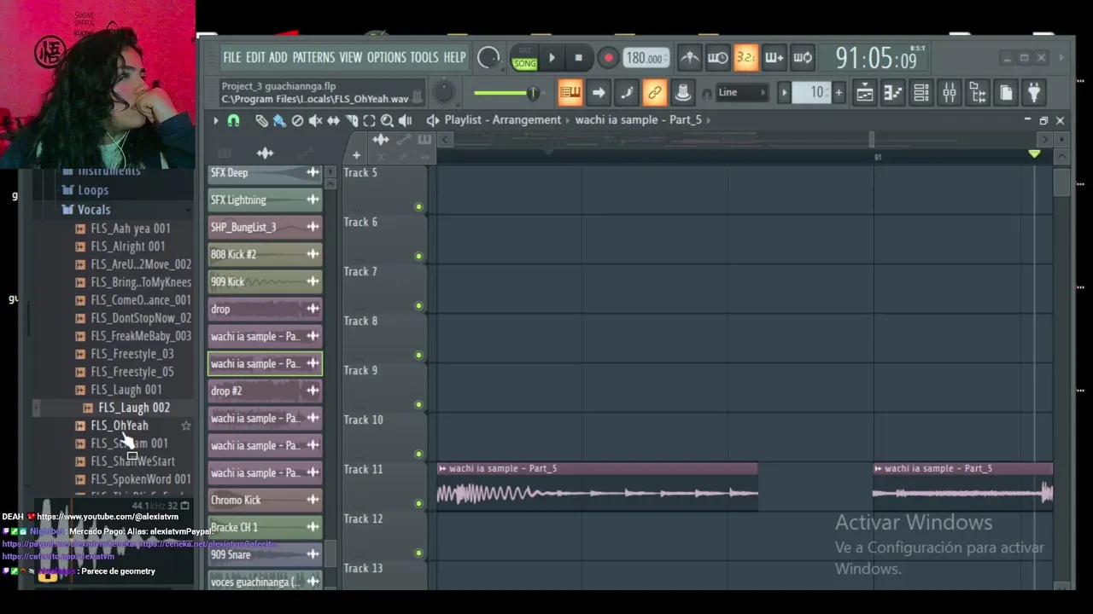
Task: Select the Paint brush tool in Playlist
Action: 279,120
